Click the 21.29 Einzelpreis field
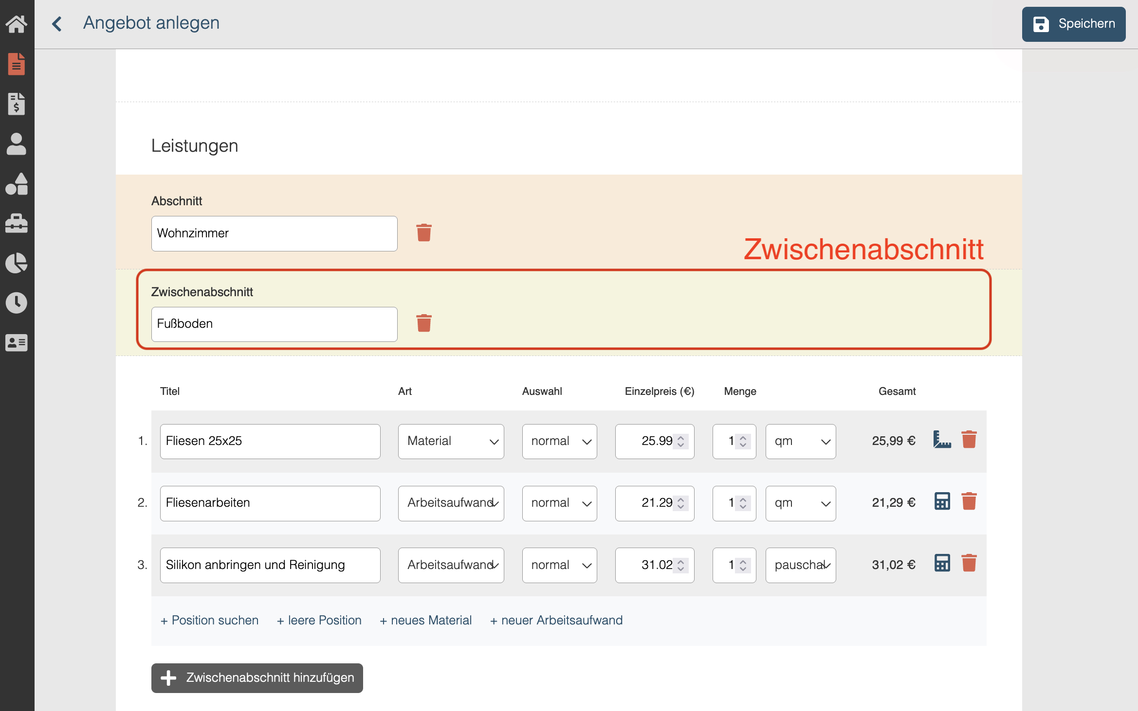 pyautogui.click(x=655, y=503)
